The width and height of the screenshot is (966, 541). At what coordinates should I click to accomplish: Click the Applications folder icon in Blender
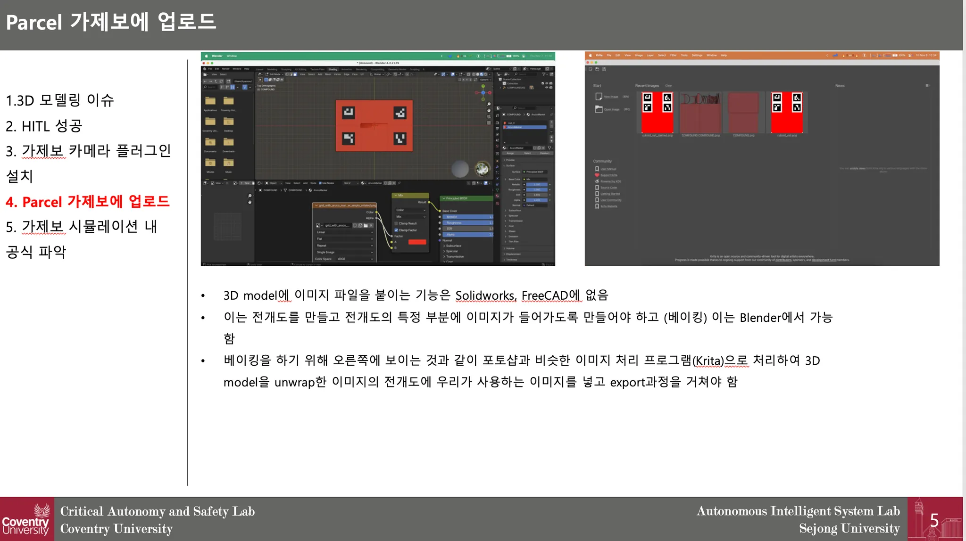click(x=210, y=101)
